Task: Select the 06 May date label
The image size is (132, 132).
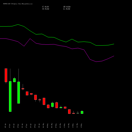Action: 52,125
